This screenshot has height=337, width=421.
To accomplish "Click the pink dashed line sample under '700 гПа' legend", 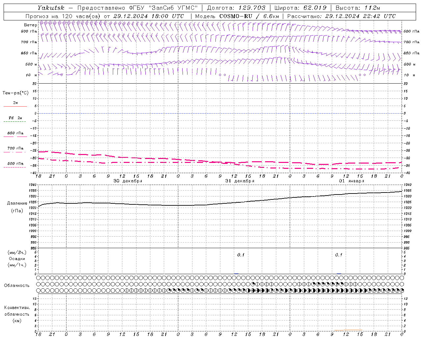I will pos(15,152).
